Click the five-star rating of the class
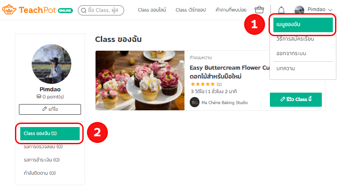339x191 pixels. coord(203,84)
